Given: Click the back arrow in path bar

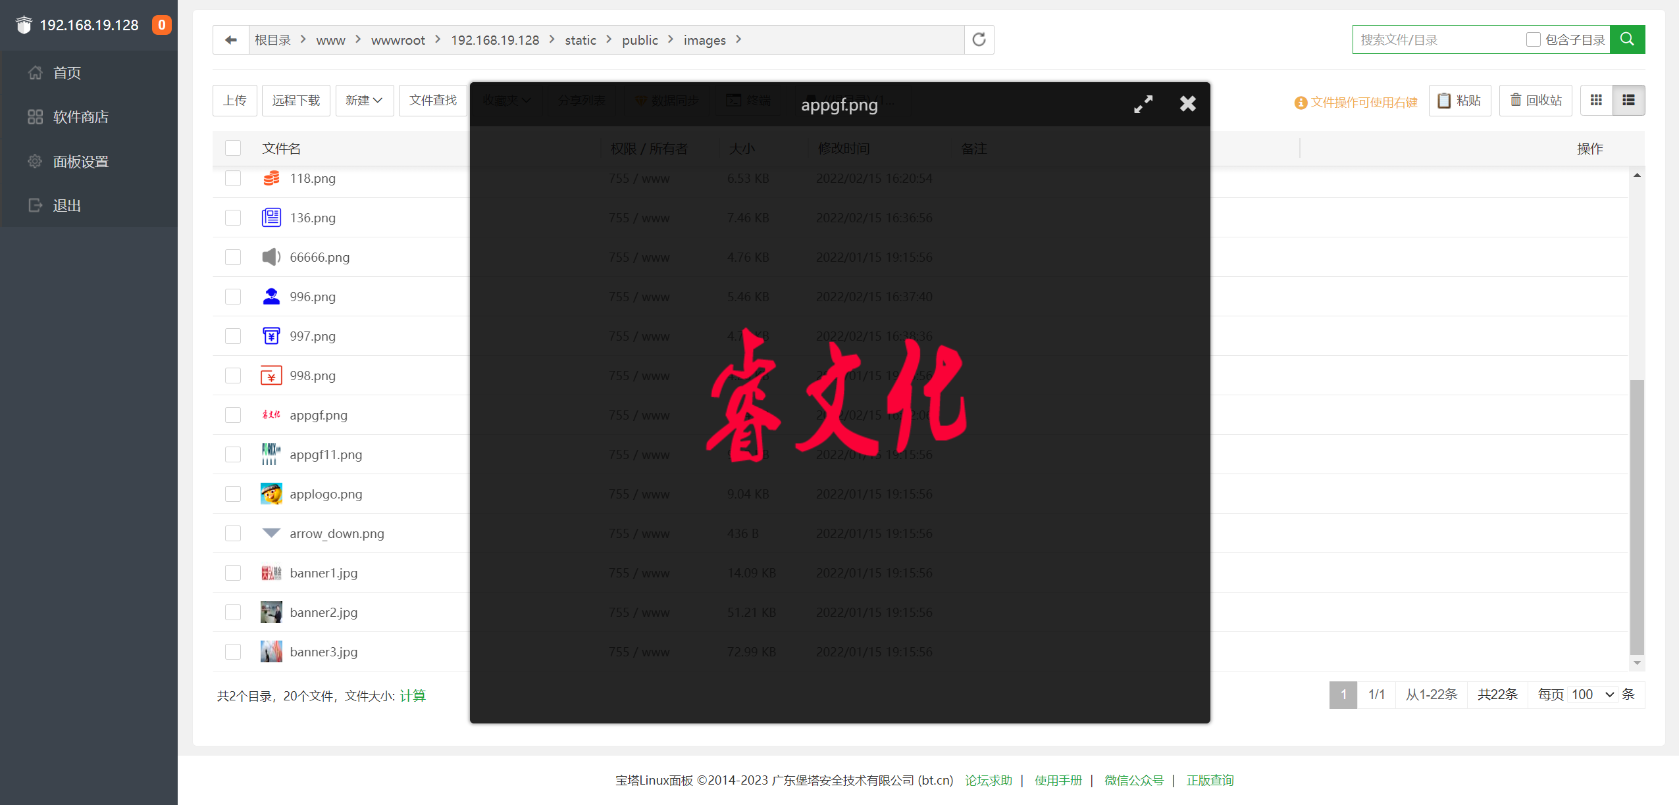Looking at the screenshot, I should (230, 39).
